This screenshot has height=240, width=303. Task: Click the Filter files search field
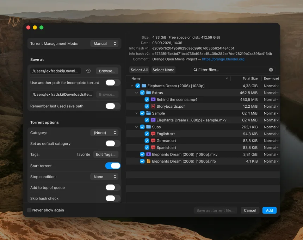[233, 70]
